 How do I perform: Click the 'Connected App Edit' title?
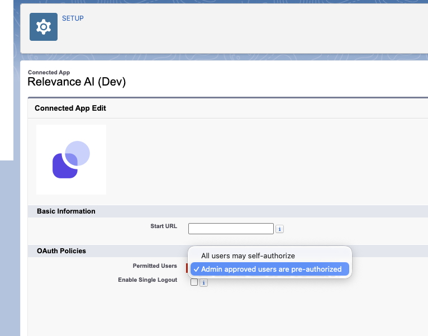70,108
